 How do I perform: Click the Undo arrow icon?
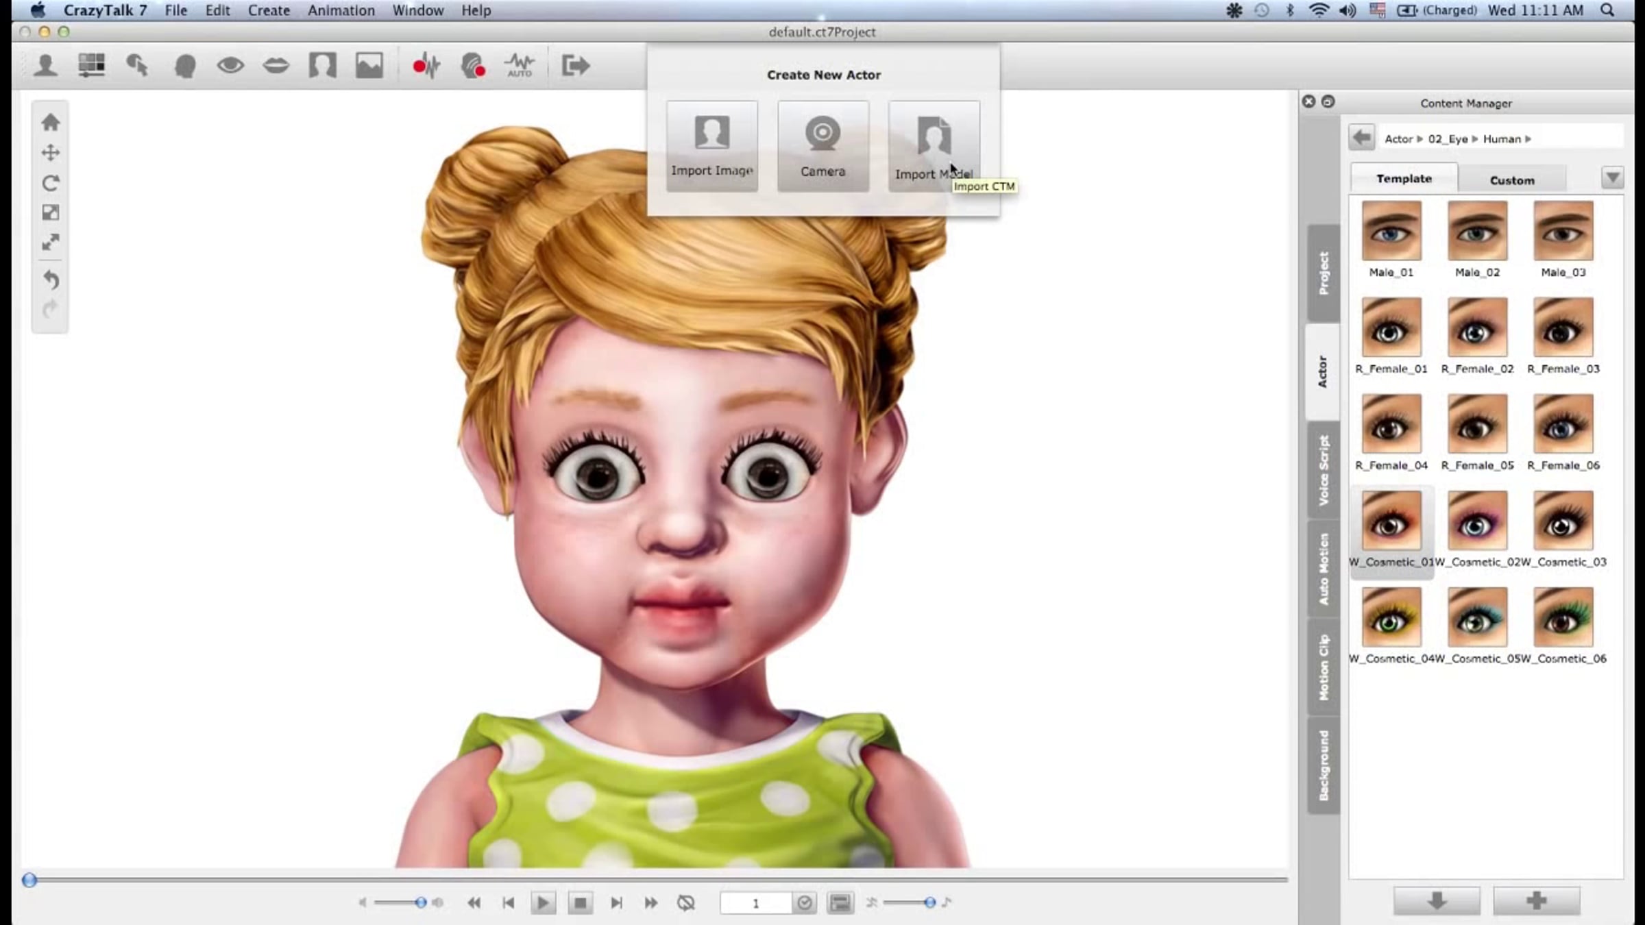[x=50, y=280]
